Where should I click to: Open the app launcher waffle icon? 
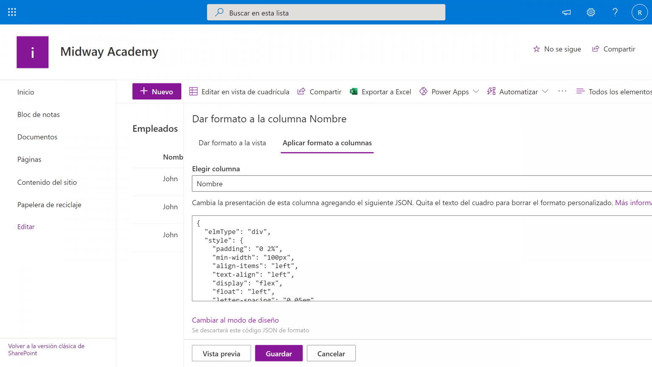point(11,12)
